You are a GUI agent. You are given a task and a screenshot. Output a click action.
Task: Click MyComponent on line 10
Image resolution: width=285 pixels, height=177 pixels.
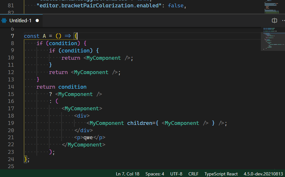coord(104,58)
